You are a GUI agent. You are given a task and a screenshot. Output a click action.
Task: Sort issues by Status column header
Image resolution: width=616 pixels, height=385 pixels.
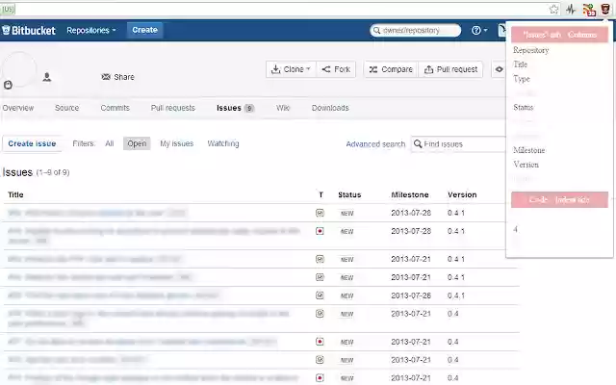tap(349, 194)
